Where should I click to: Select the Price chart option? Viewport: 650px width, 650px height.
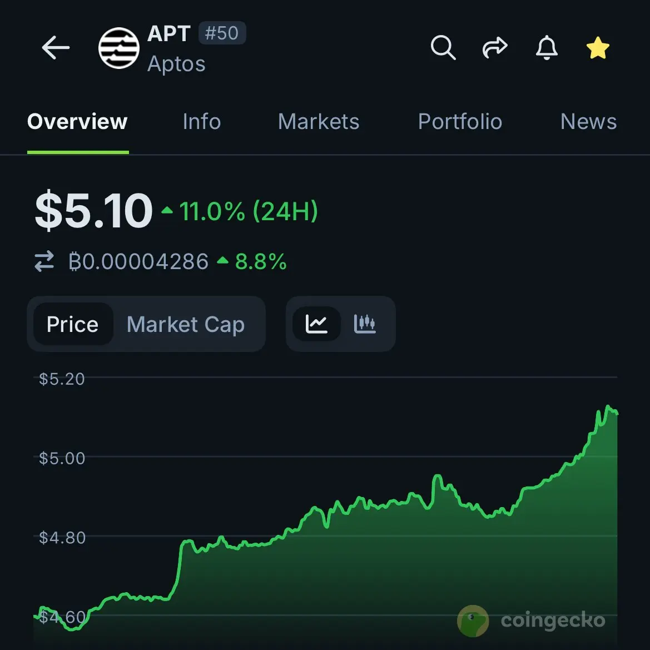point(72,324)
